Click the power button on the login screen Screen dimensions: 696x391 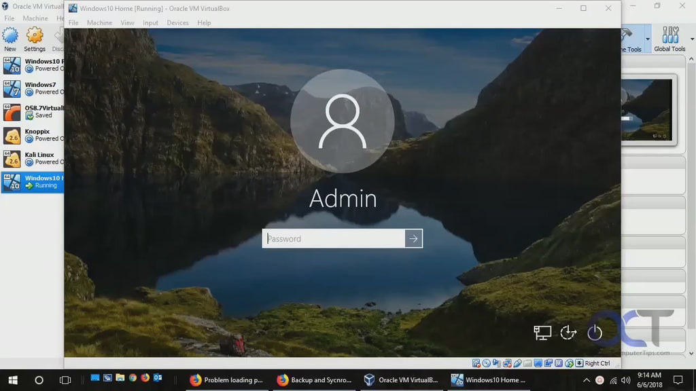click(595, 332)
